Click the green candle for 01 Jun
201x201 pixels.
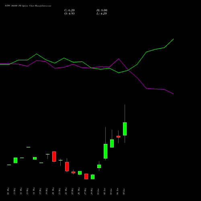point(99,166)
